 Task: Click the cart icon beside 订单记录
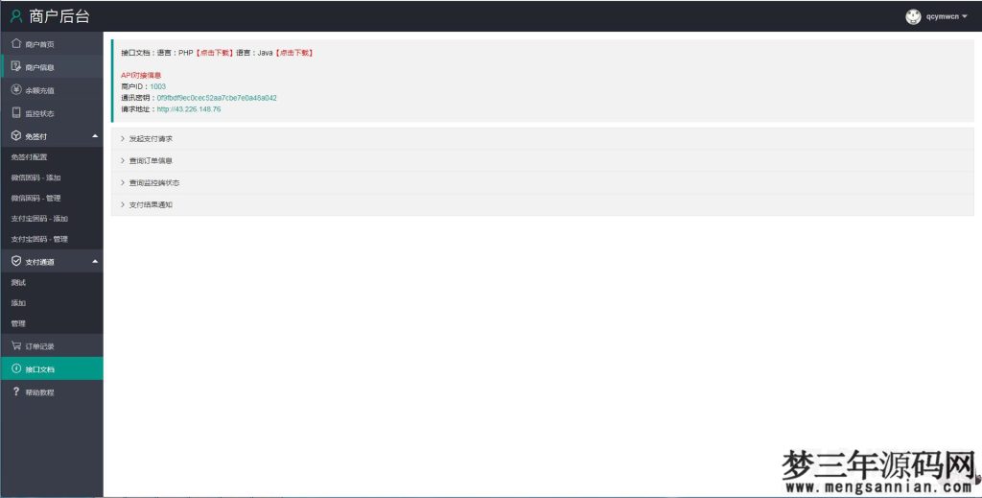point(16,345)
